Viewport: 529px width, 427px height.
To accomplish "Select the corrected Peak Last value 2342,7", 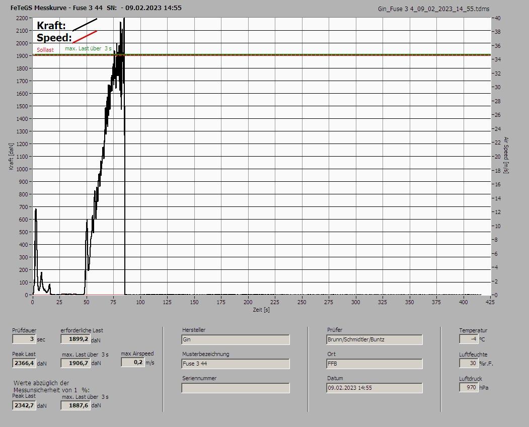I will (24, 405).
